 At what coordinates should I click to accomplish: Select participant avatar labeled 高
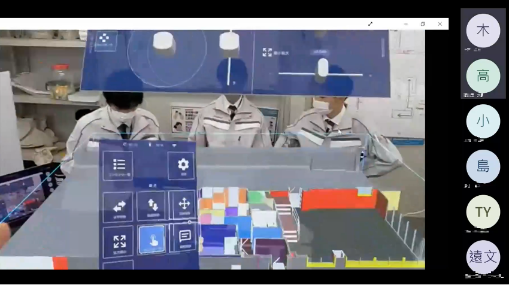483,76
